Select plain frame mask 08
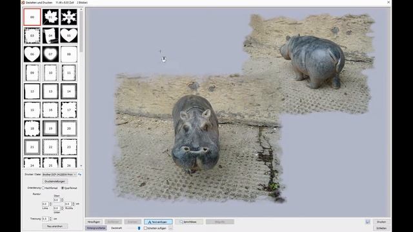Image resolution: width=413 pixels, height=232 pixels. pos(69,54)
